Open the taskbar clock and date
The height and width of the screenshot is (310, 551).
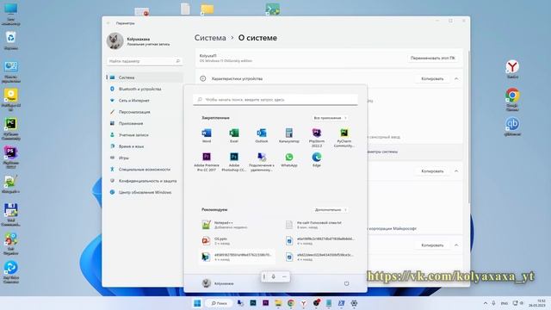tap(536, 303)
